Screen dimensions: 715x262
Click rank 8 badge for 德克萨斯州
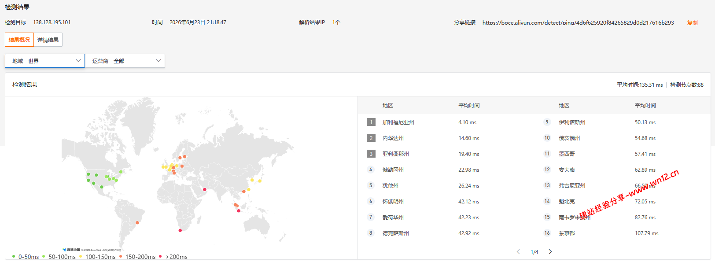[x=371, y=233]
